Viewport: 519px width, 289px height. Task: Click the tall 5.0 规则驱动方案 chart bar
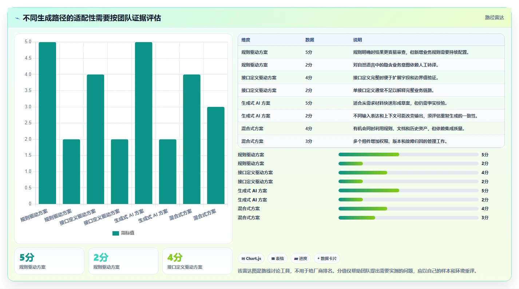[x=47, y=123]
